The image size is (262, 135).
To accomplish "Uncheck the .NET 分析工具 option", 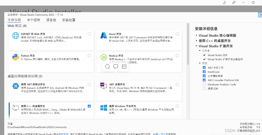I will [204, 68].
